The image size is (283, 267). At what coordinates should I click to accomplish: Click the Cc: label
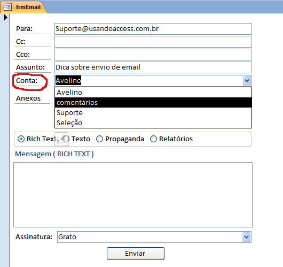(x=21, y=42)
